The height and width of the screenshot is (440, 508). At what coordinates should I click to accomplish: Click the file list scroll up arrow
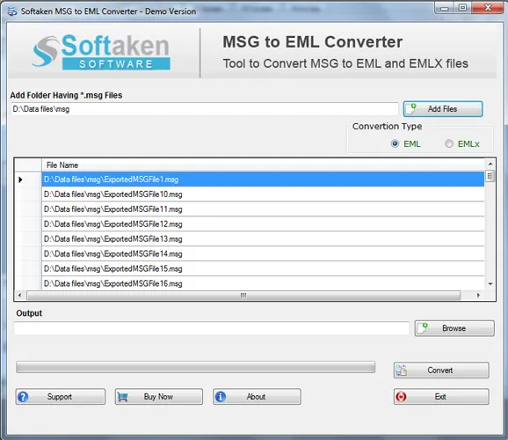[x=490, y=164]
